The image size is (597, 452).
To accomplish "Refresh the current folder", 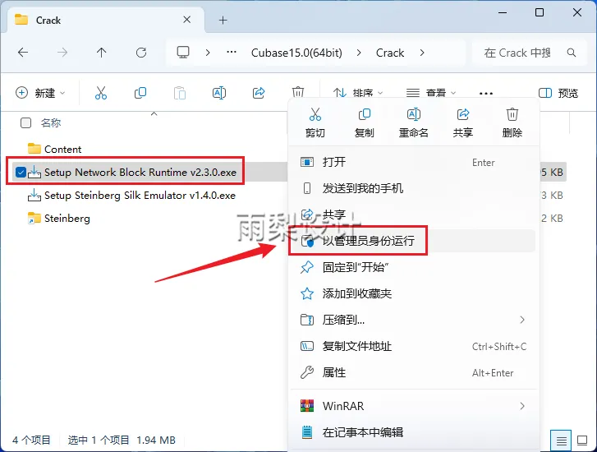I will (141, 53).
